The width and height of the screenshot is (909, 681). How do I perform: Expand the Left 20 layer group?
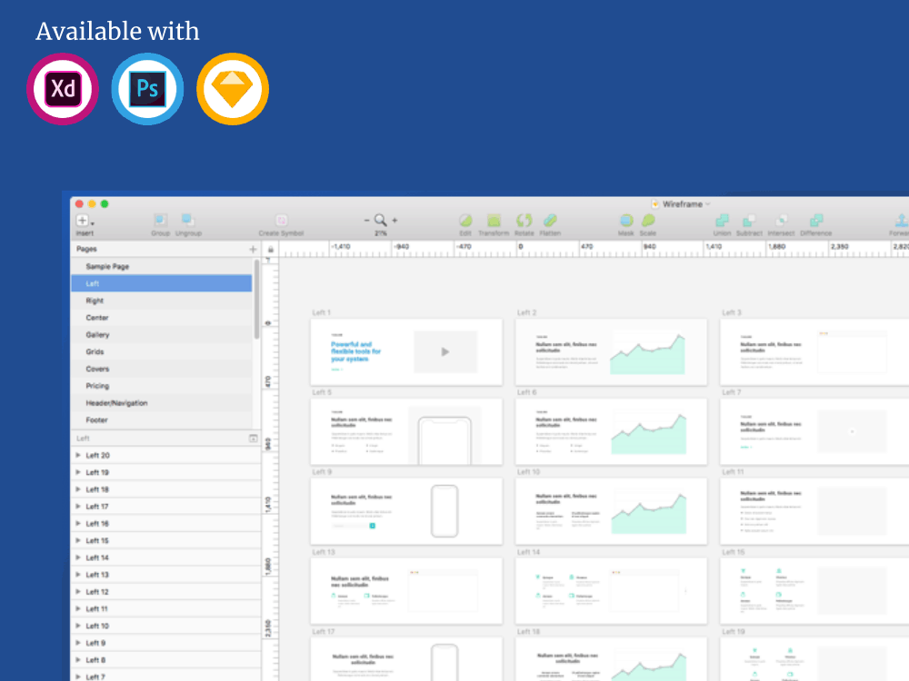pos(78,455)
